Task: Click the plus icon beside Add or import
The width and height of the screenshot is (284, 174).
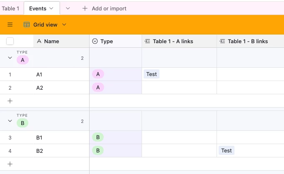Action: (x=85, y=8)
